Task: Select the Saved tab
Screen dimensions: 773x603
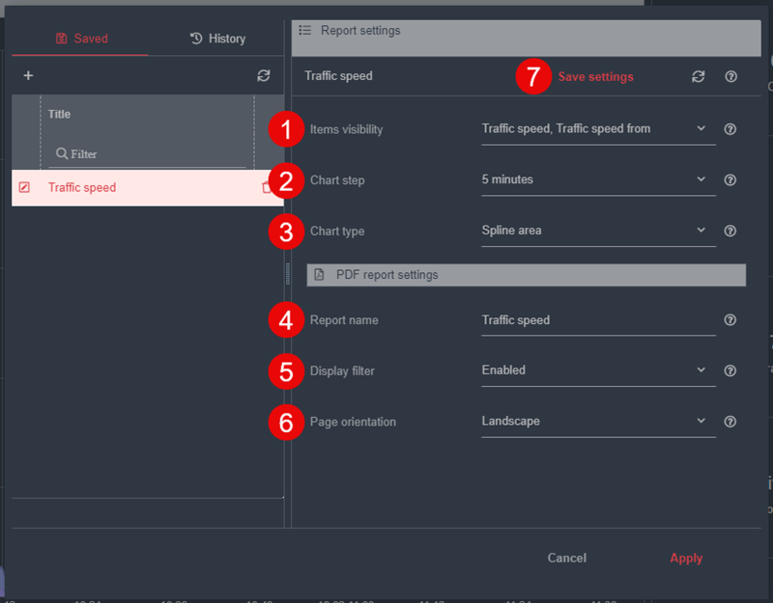Action: click(x=81, y=39)
